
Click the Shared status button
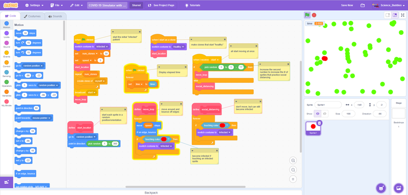136,5
